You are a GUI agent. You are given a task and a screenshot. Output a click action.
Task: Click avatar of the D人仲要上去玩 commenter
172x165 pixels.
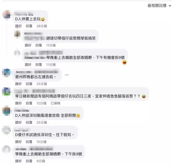pos(6,14)
